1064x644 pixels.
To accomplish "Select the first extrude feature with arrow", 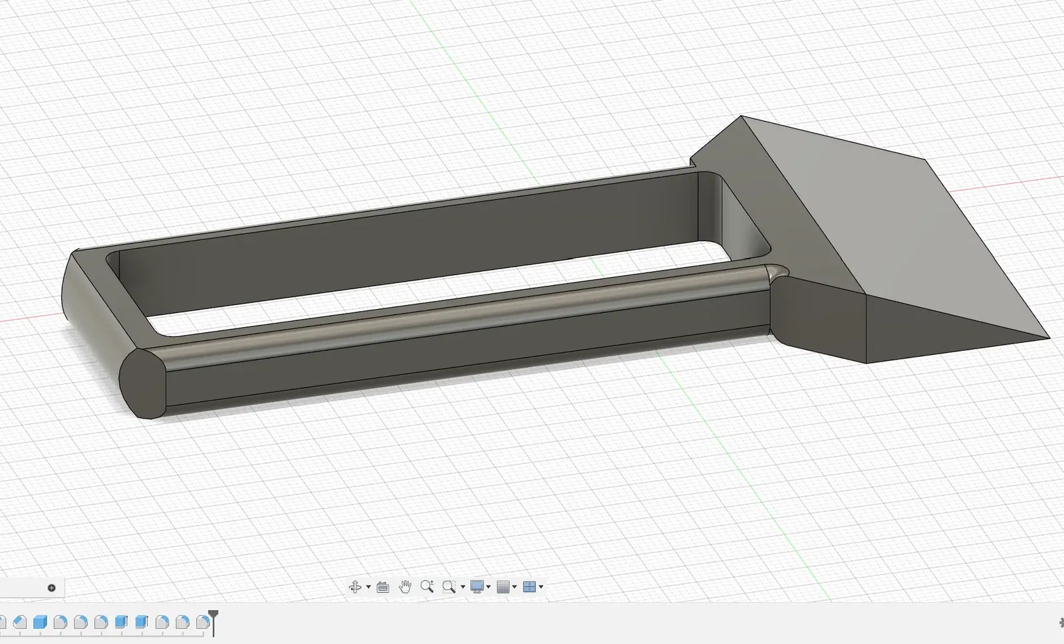I will tap(121, 622).
